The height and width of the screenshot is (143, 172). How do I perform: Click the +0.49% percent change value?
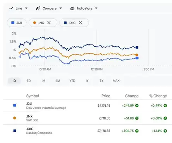pyautogui.click(x=156, y=106)
